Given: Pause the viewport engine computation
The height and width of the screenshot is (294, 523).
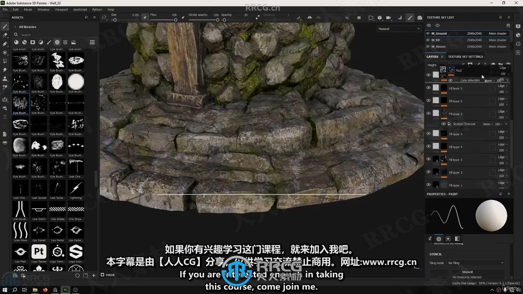Looking at the screenshot, I should click(359, 18).
